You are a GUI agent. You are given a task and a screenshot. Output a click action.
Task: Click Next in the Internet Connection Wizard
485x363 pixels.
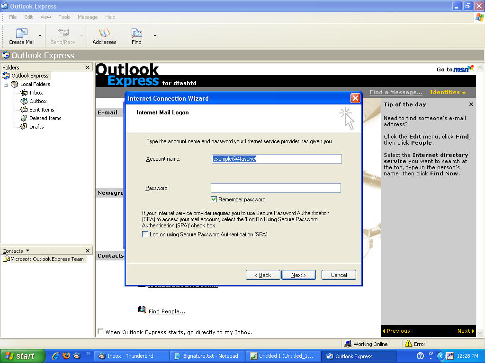pos(298,275)
